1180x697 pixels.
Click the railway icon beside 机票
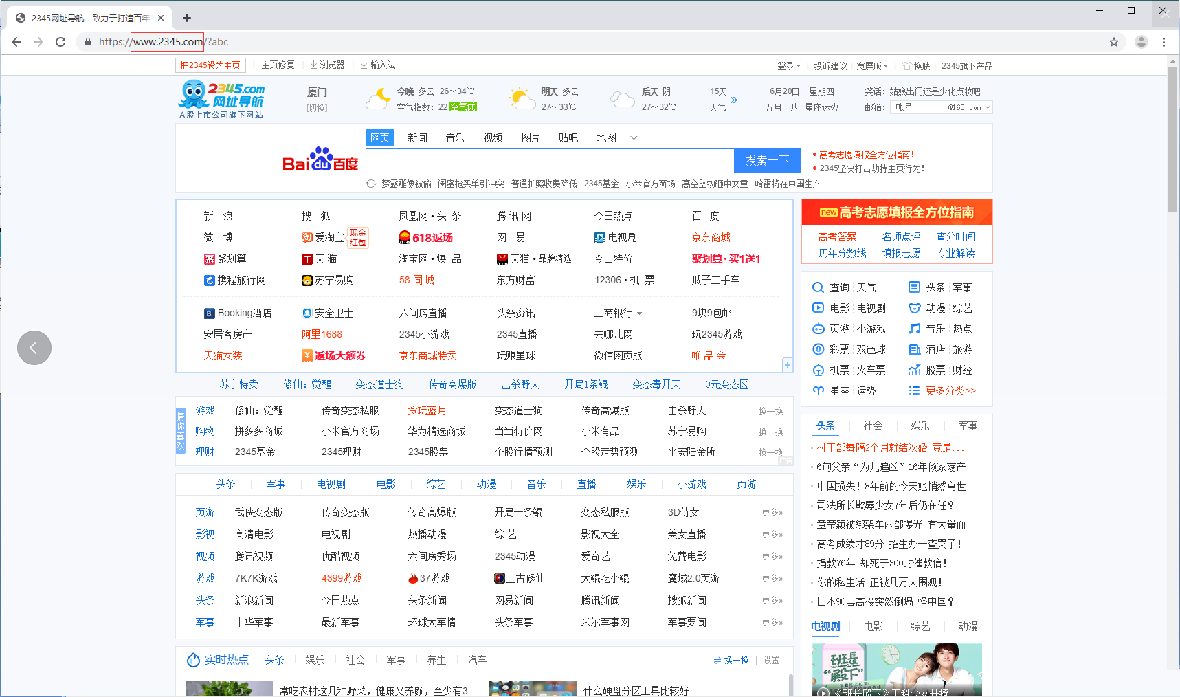[x=818, y=370]
